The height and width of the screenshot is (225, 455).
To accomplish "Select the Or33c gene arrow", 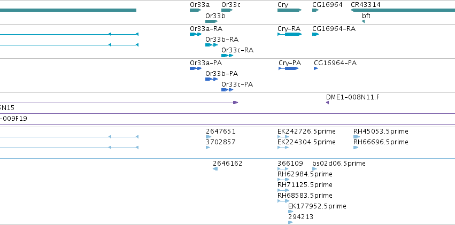I will tap(227, 10).
